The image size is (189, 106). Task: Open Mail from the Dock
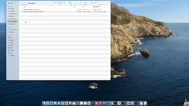coord(59,103)
